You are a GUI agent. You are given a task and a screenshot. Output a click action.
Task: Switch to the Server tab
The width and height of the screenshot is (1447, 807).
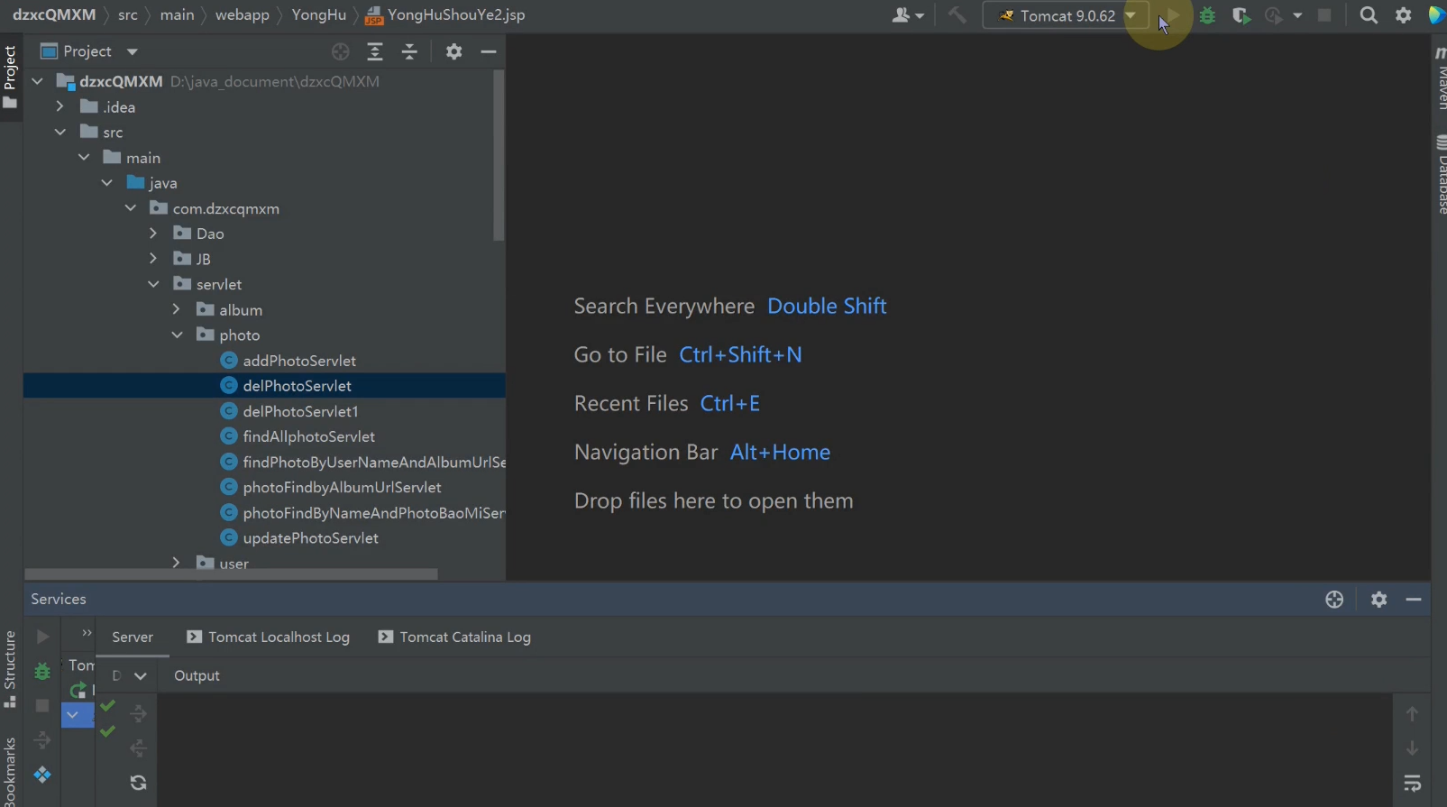(133, 637)
